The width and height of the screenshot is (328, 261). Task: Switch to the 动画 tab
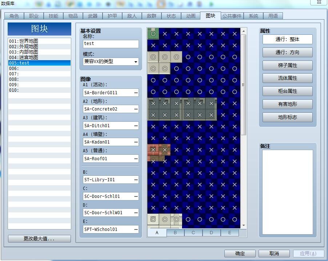coord(191,16)
